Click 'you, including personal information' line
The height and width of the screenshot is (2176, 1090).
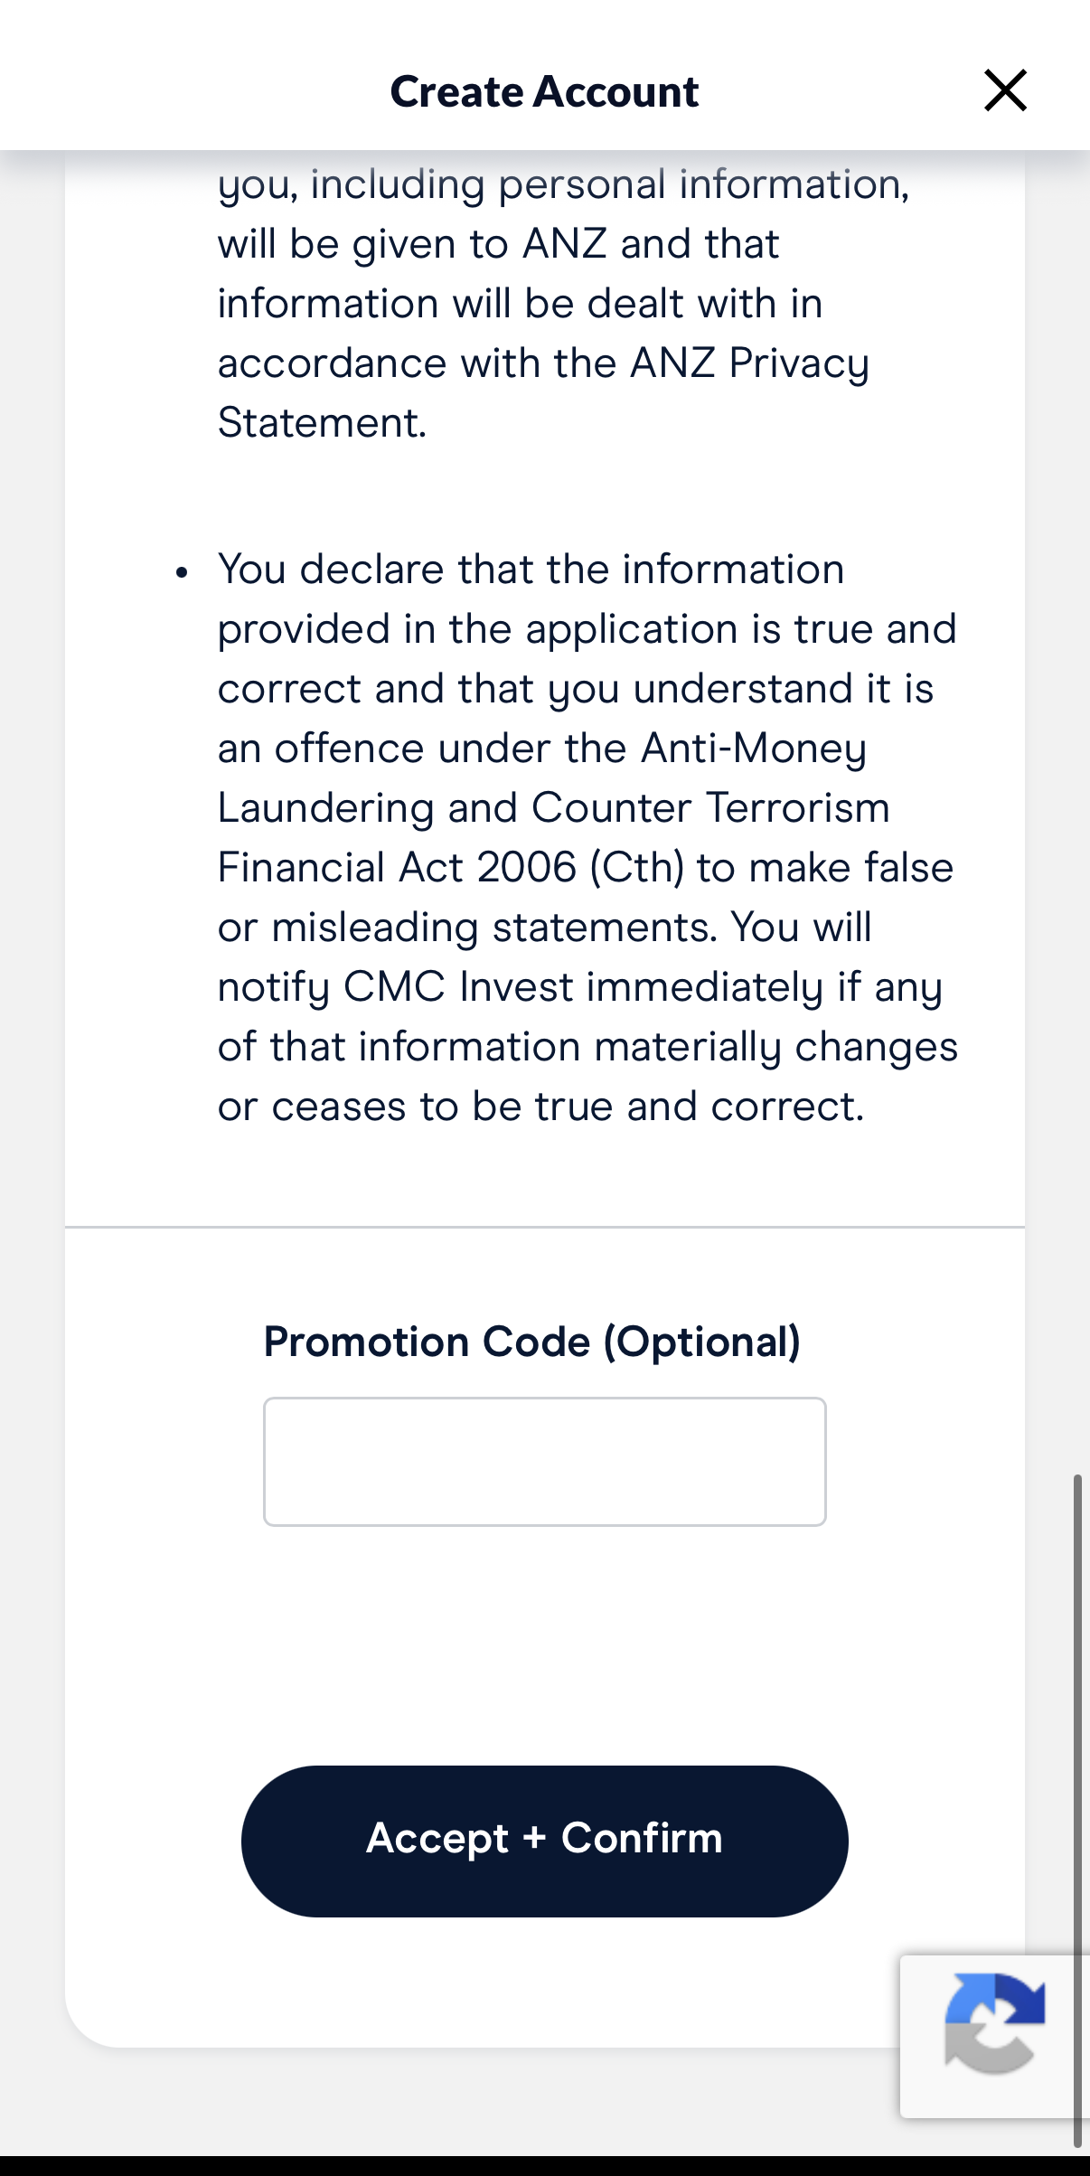(563, 184)
